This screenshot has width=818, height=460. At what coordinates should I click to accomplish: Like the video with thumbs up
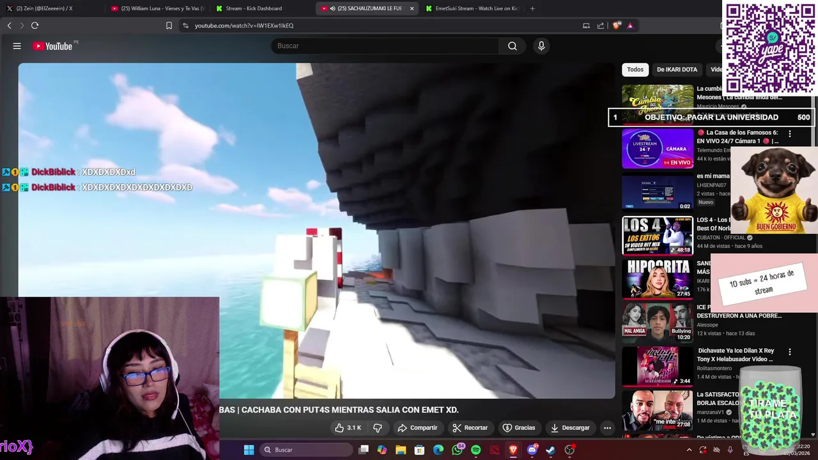coord(348,428)
